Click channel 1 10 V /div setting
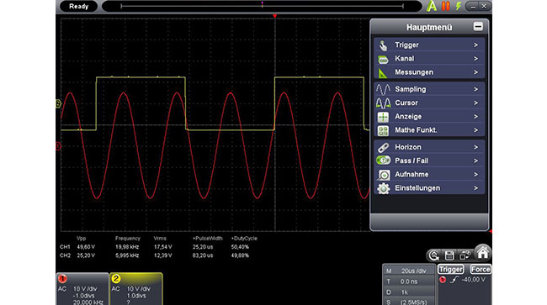 point(85,289)
